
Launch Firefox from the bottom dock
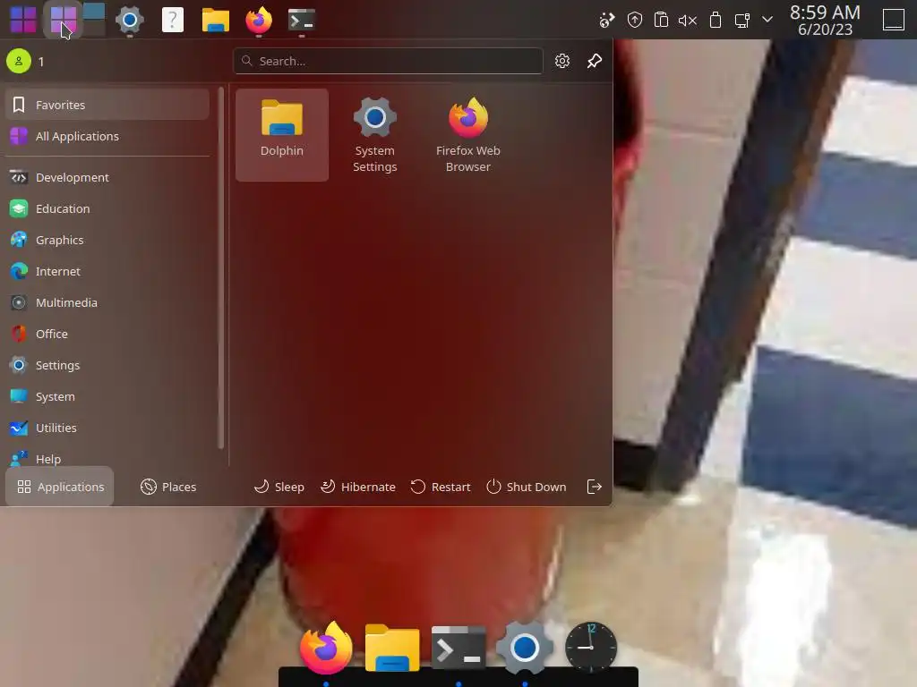[x=326, y=648]
